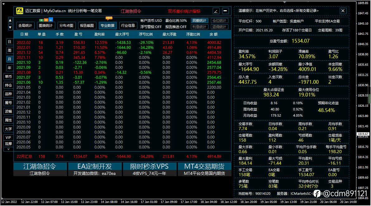Click the 17 Jan 01:00 time axis label
Image resolution: width=371 pixels, height=206 pixels.
149,202
